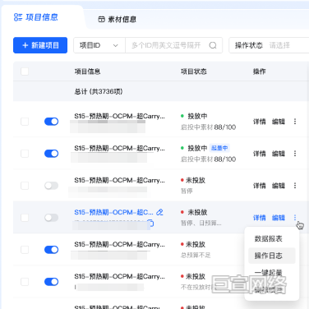Viewport: 309px width, 309px height.
Task: Check the first 投放中 row checkbox
Action: 25,122
